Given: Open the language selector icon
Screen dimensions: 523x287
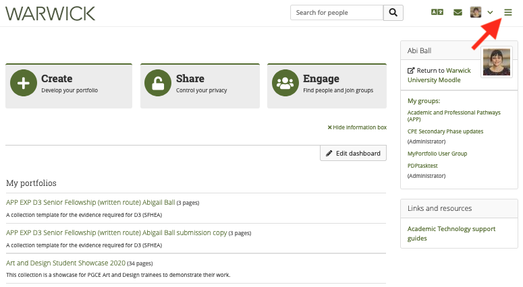Looking at the screenshot, I should point(438,12).
